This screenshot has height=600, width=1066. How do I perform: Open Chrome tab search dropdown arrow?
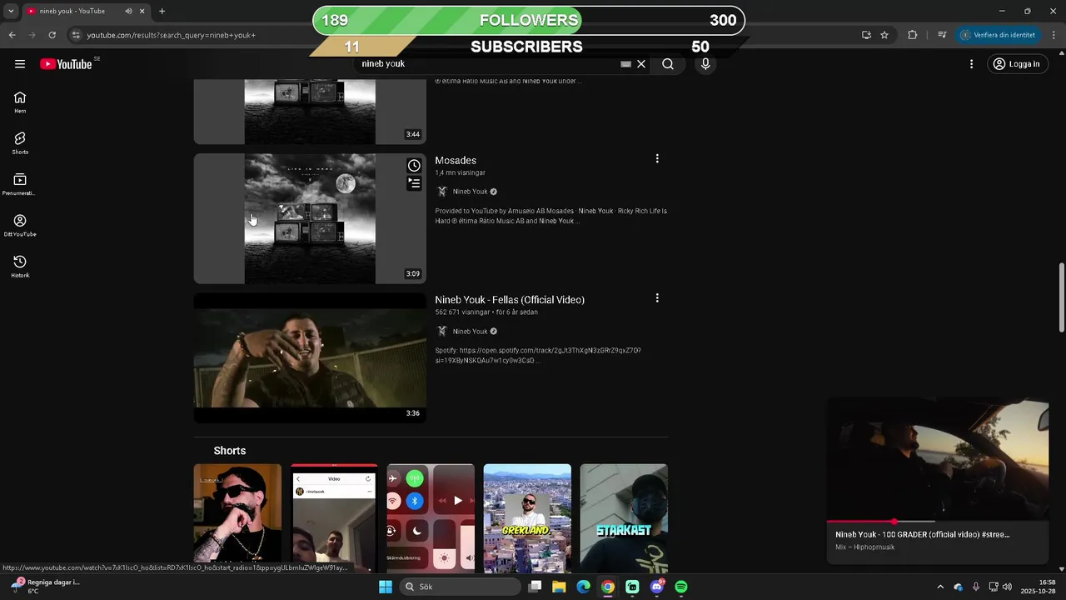click(x=10, y=11)
